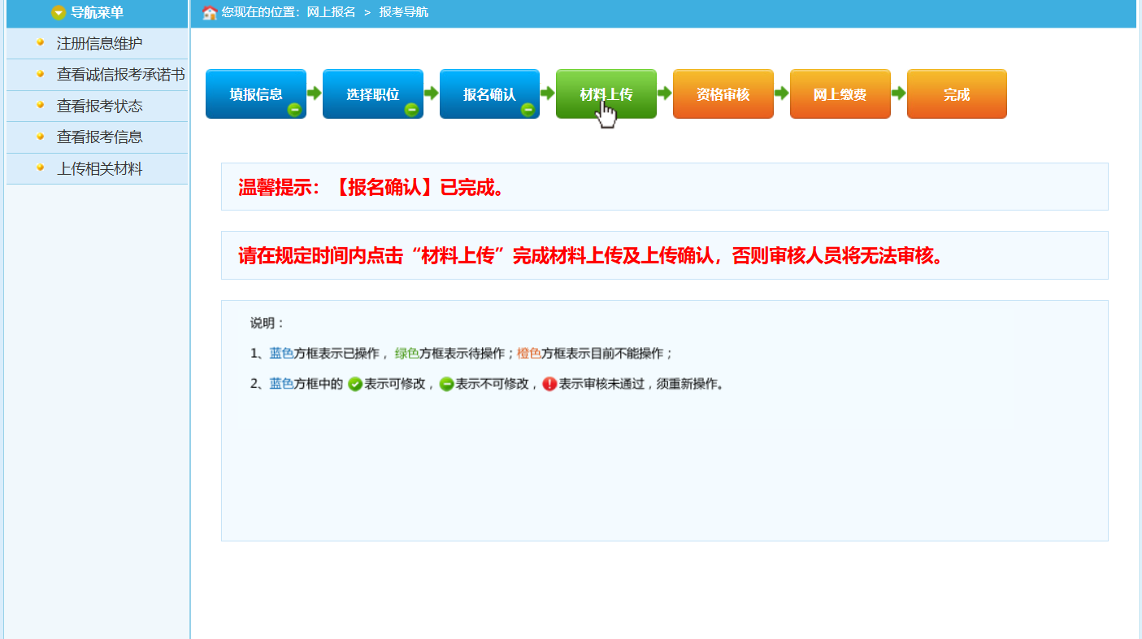Open the 材料上传 step
The image size is (1142, 639).
606,93
